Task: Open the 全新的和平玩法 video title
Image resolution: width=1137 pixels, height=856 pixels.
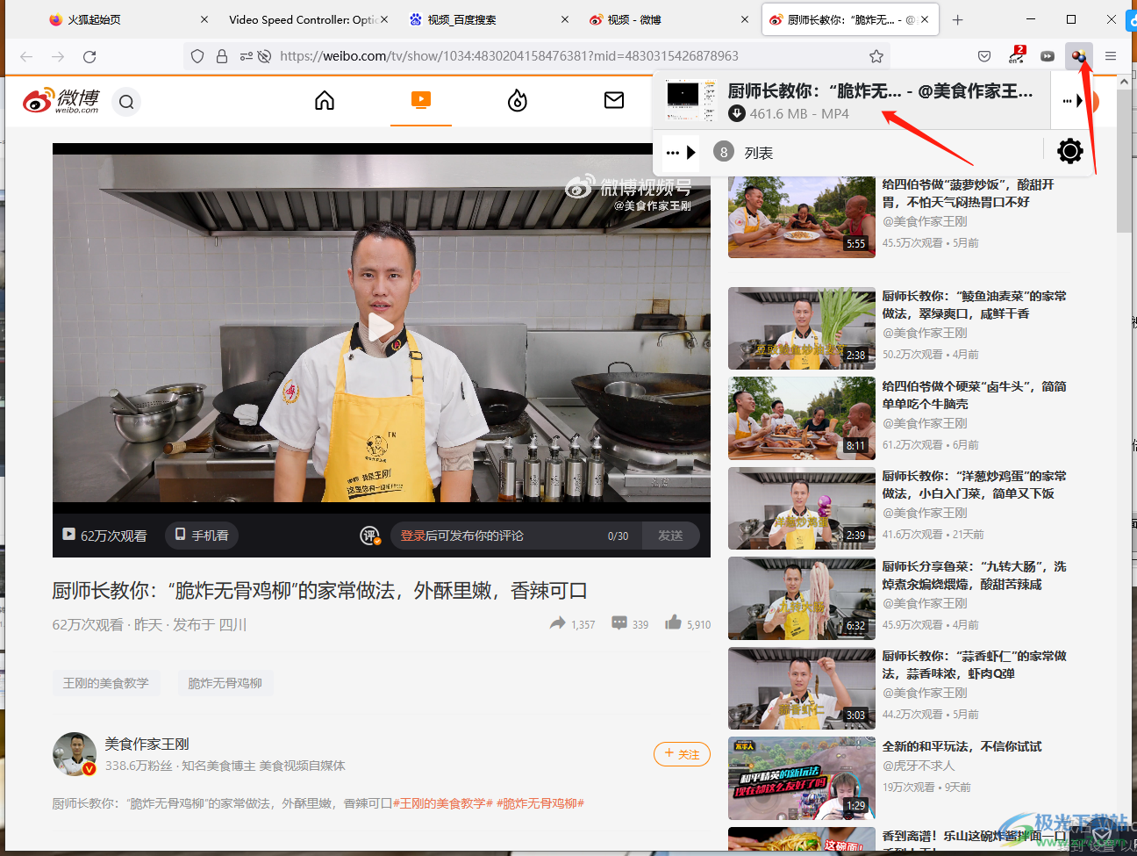Action: pyautogui.click(x=962, y=746)
